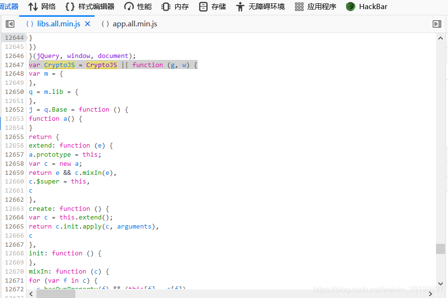The image size is (448, 298).
Task: Click line number 12644 in gutter
Action: 14,38
